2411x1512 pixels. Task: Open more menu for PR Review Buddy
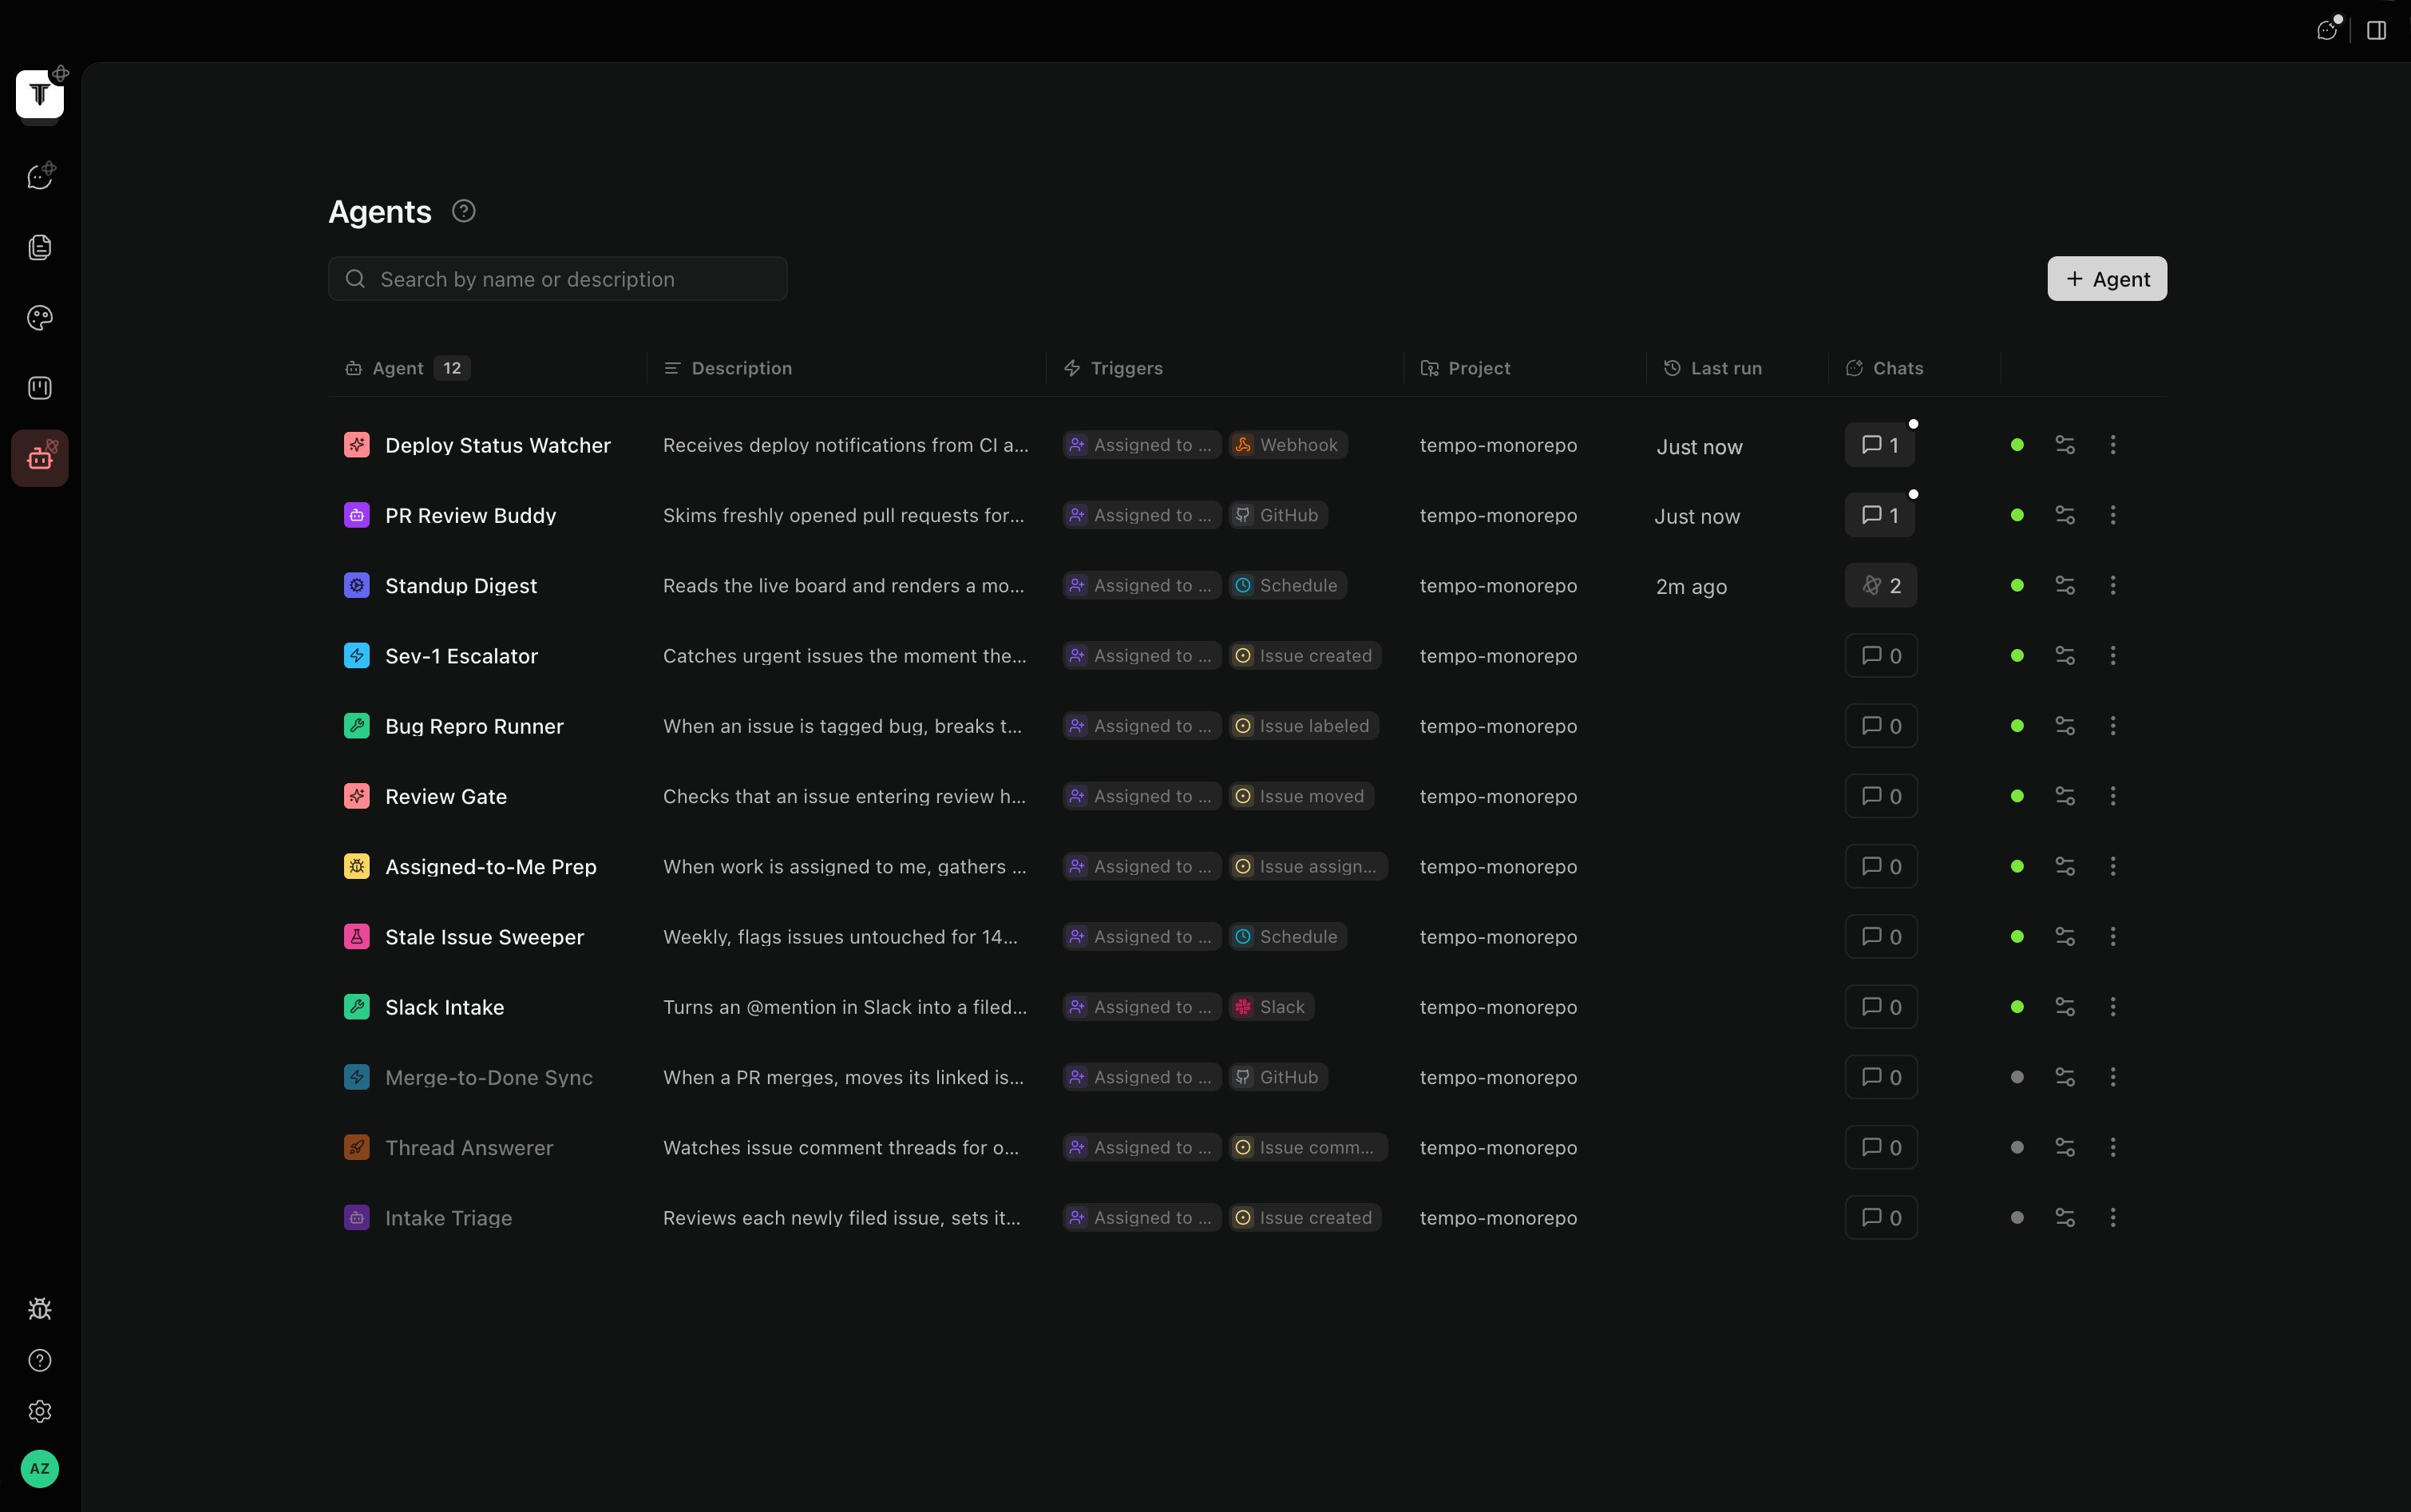2113,515
